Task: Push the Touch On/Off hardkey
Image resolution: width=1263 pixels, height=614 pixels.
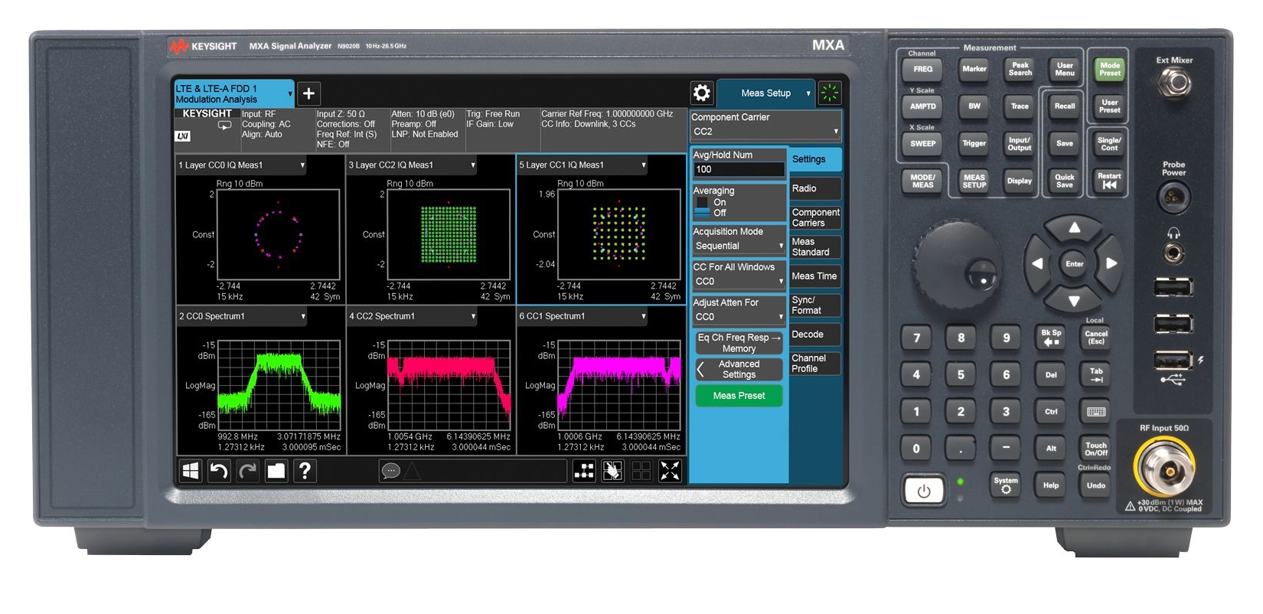Action: (x=1096, y=449)
